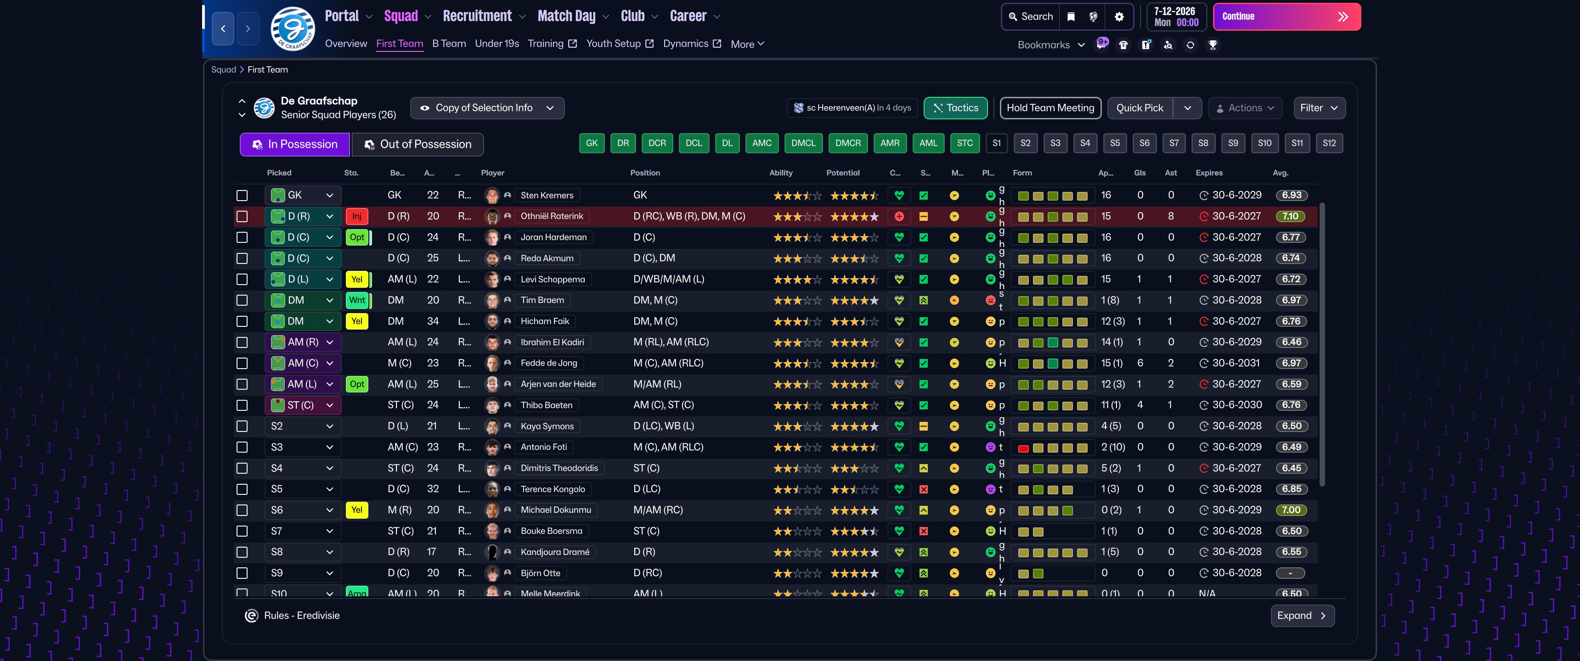Click the shirt squad bookmark icon

point(1123,45)
